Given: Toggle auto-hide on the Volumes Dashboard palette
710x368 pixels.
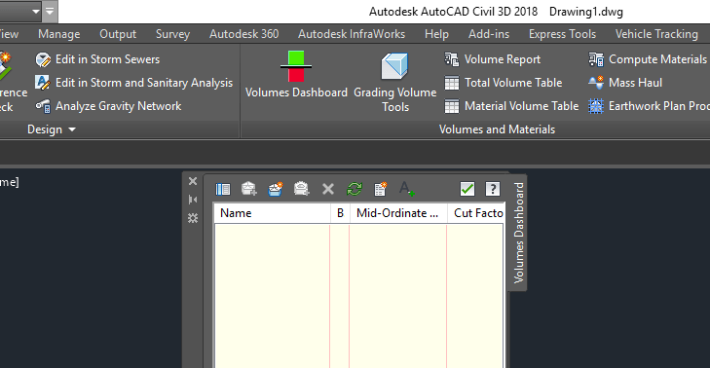Looking at the screenshot, I should click(193, 200).
